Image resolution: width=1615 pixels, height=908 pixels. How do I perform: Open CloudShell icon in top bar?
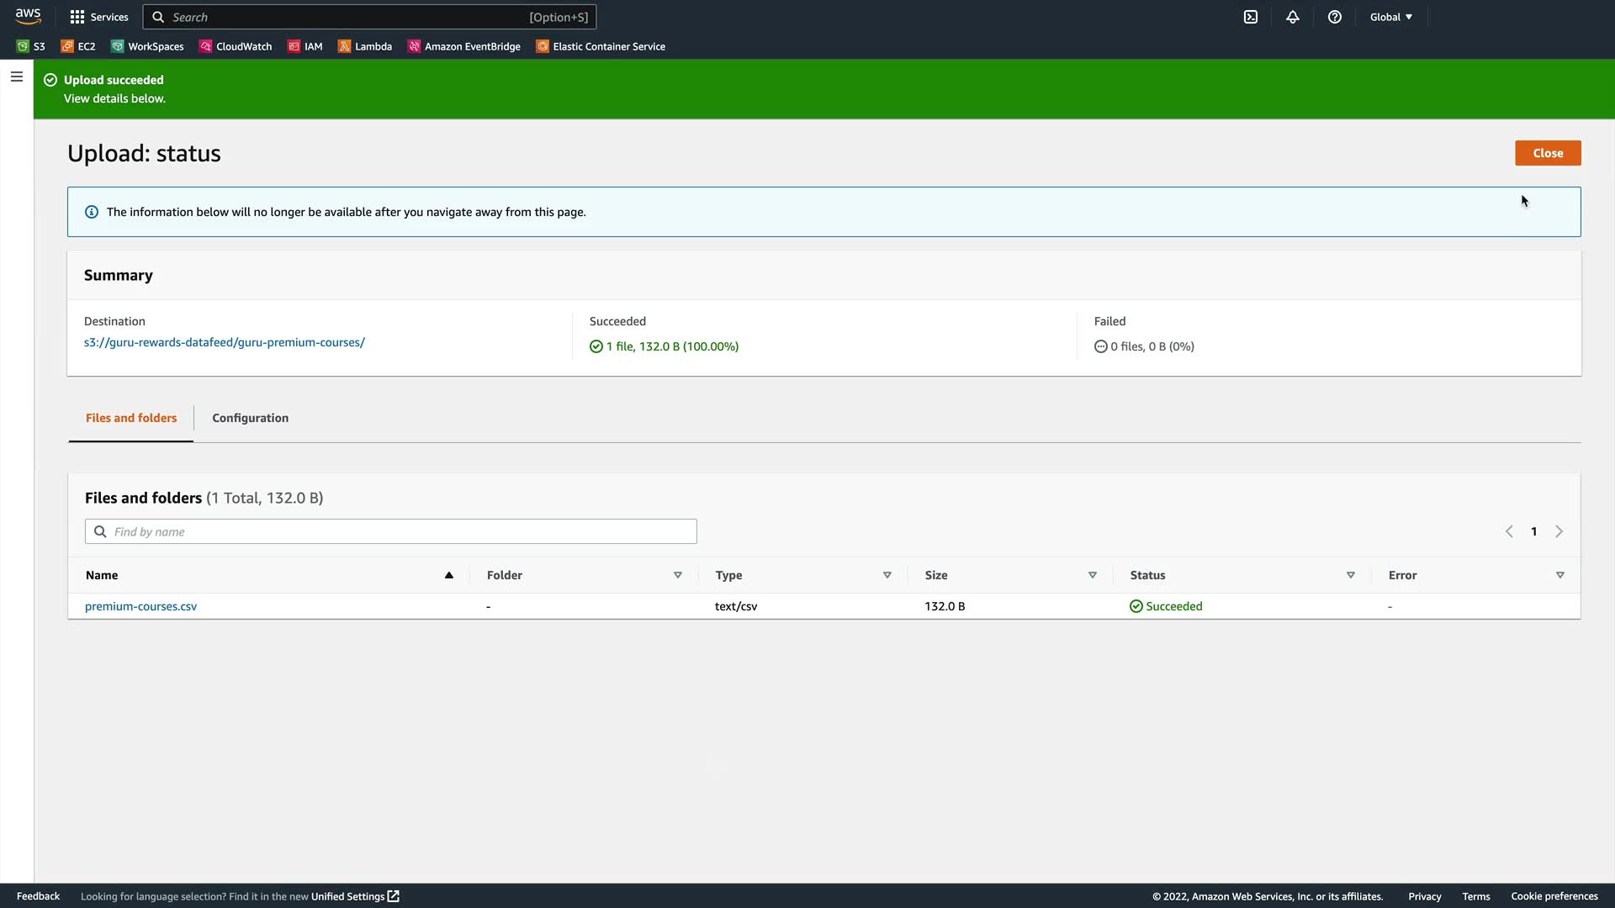(1251, 17)
